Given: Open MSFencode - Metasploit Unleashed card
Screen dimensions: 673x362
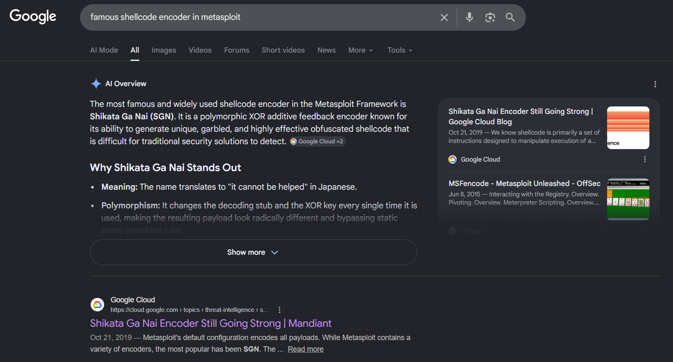Looking at the screenshot, I should coord(524,183).
